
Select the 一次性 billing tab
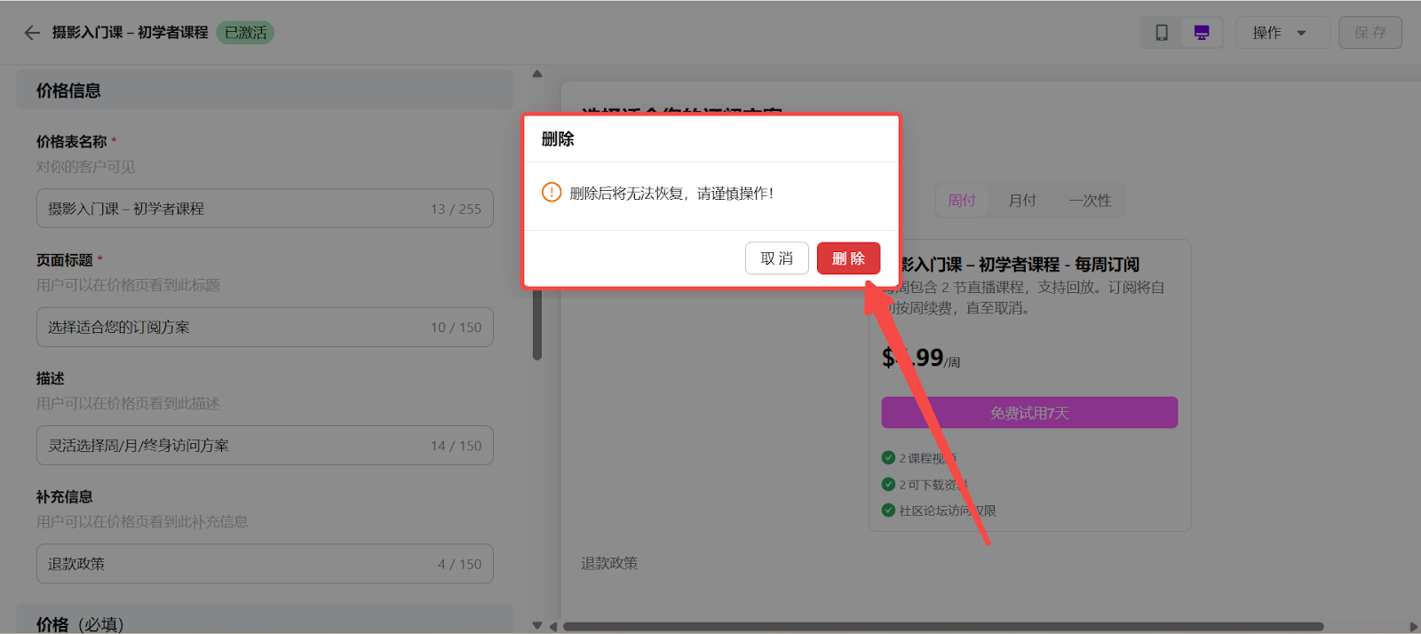click(1090, 201)
